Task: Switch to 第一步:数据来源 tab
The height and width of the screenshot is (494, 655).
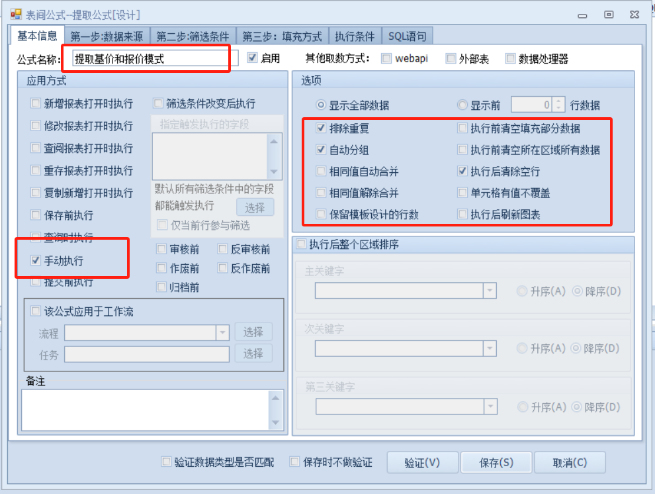Action: (x=107, y=36)
